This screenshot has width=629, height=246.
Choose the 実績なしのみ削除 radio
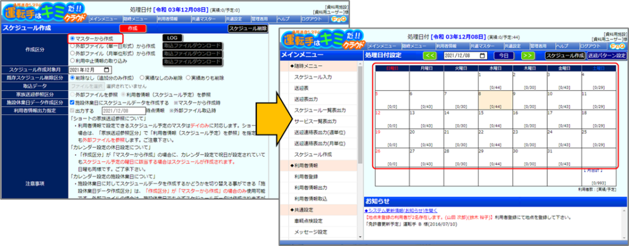(142, 77)
